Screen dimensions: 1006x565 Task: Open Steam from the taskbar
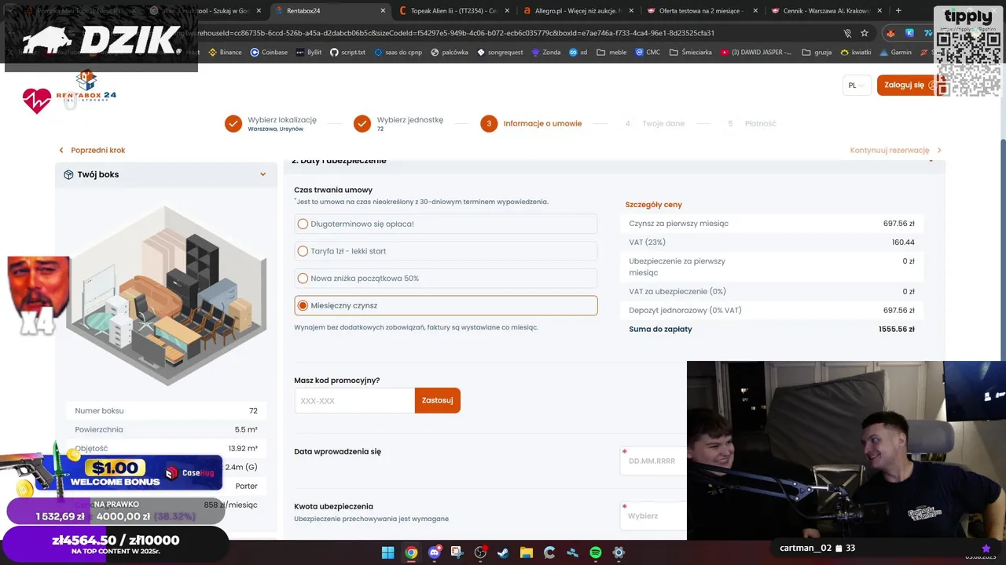pos(503,552)
